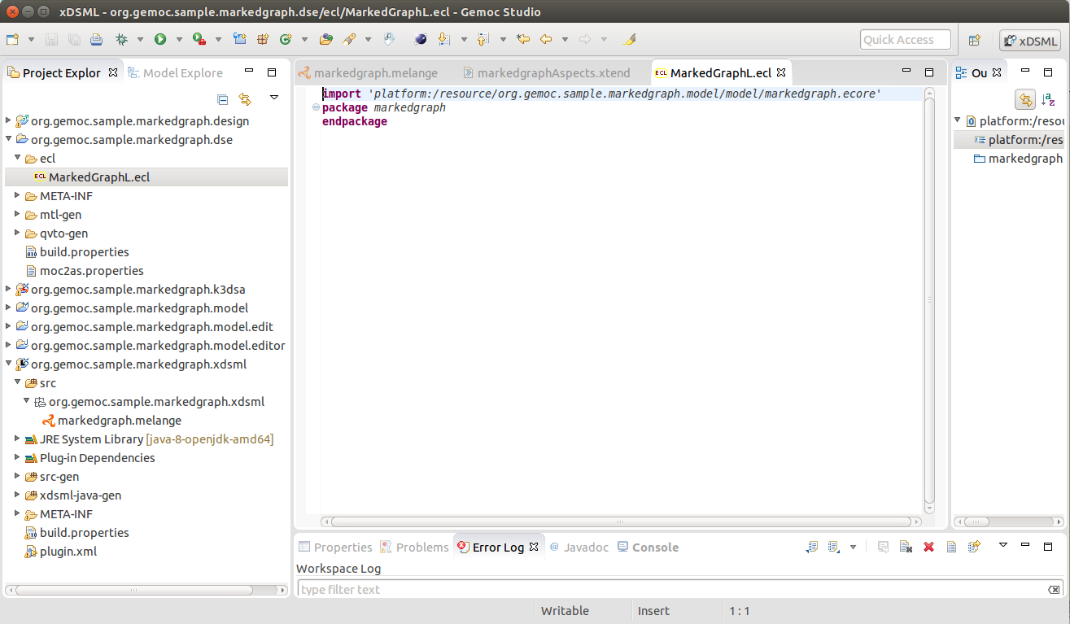Image resolution: width=1070 pixels, height=624 pixels.
Task: Open the Javadoc tab
Action: 579,547
